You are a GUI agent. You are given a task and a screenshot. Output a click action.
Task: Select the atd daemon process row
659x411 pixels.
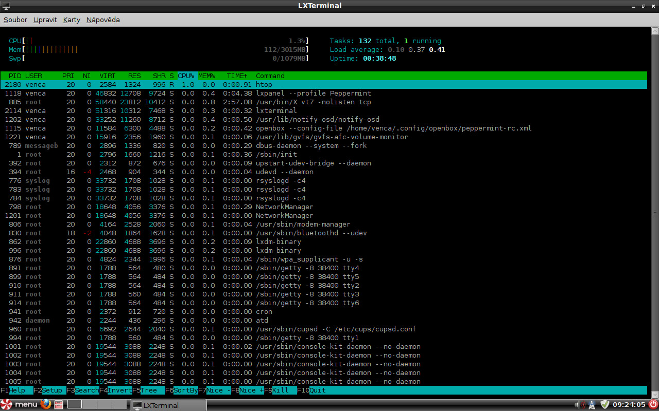coord(323,320)
